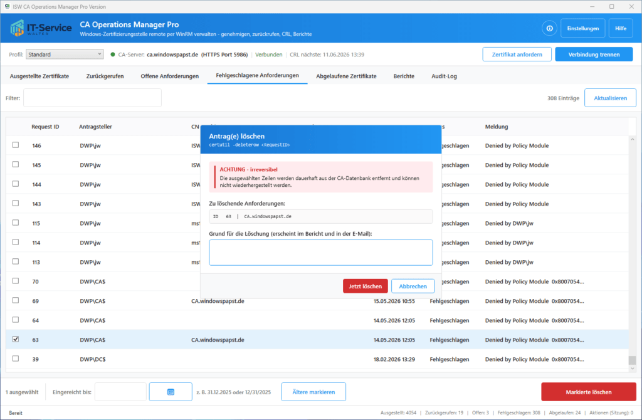Click 'ACHTUNG - irreversibel' warning heading
642x420 pixels.
pos(248,169)
